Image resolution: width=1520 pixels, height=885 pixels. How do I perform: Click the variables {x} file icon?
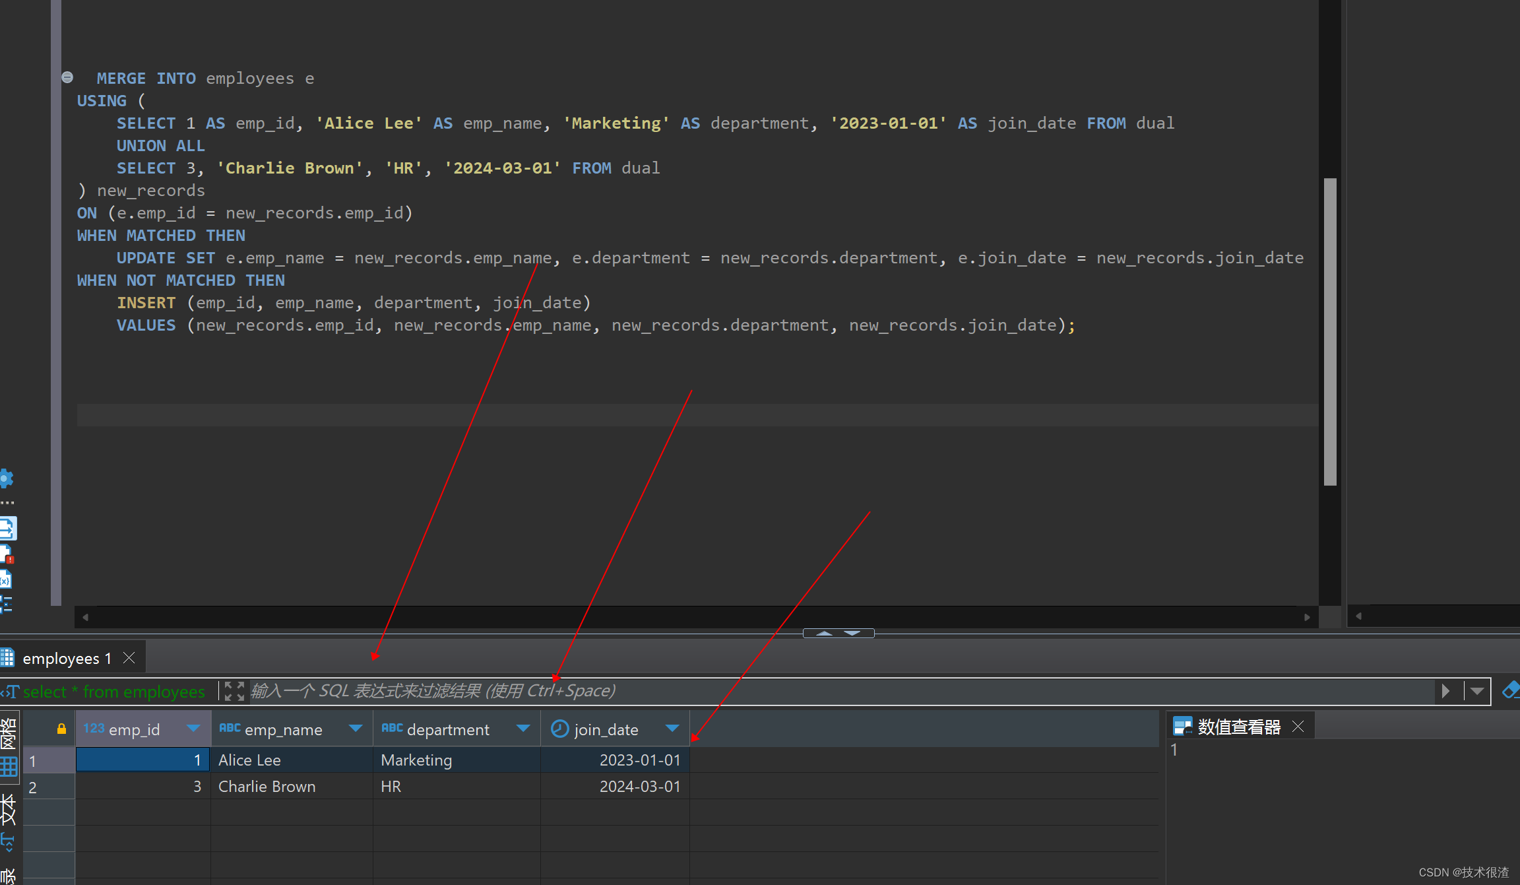5,579
